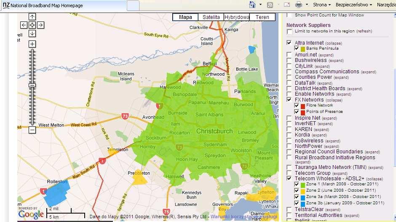The height and width of the screenshot is (222, 396).
Task: Open the Bezpieczeństwo menu
Action: [x=353, y=5]
